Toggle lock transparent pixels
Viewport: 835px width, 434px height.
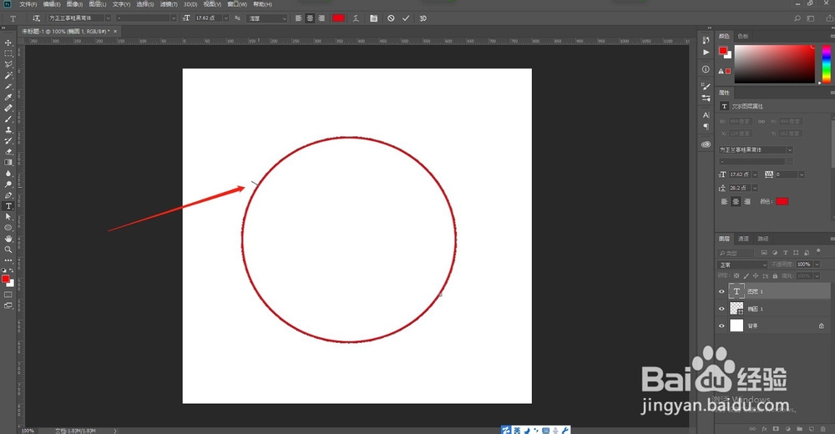pyautogui.click(x=736, y=276)
